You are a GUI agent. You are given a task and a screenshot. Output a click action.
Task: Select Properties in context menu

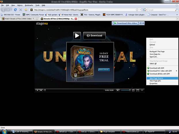click(x=162, y=83)
